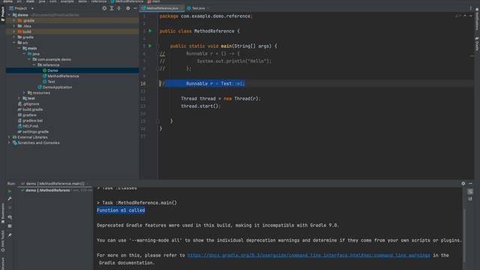Hide the Project tool window
This screenshot has height=270, width=480.
click(x=135, y=8)
